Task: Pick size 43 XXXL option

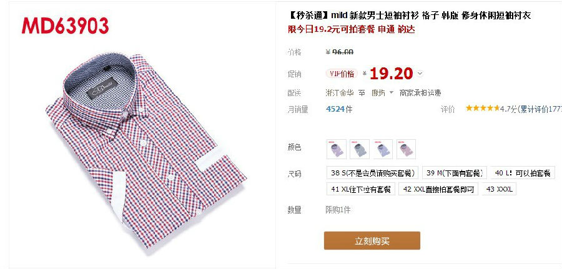Action: click(499, 189)
